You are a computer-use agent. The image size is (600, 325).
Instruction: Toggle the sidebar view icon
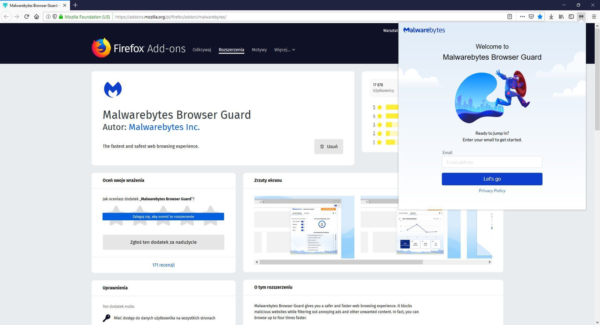571,17
